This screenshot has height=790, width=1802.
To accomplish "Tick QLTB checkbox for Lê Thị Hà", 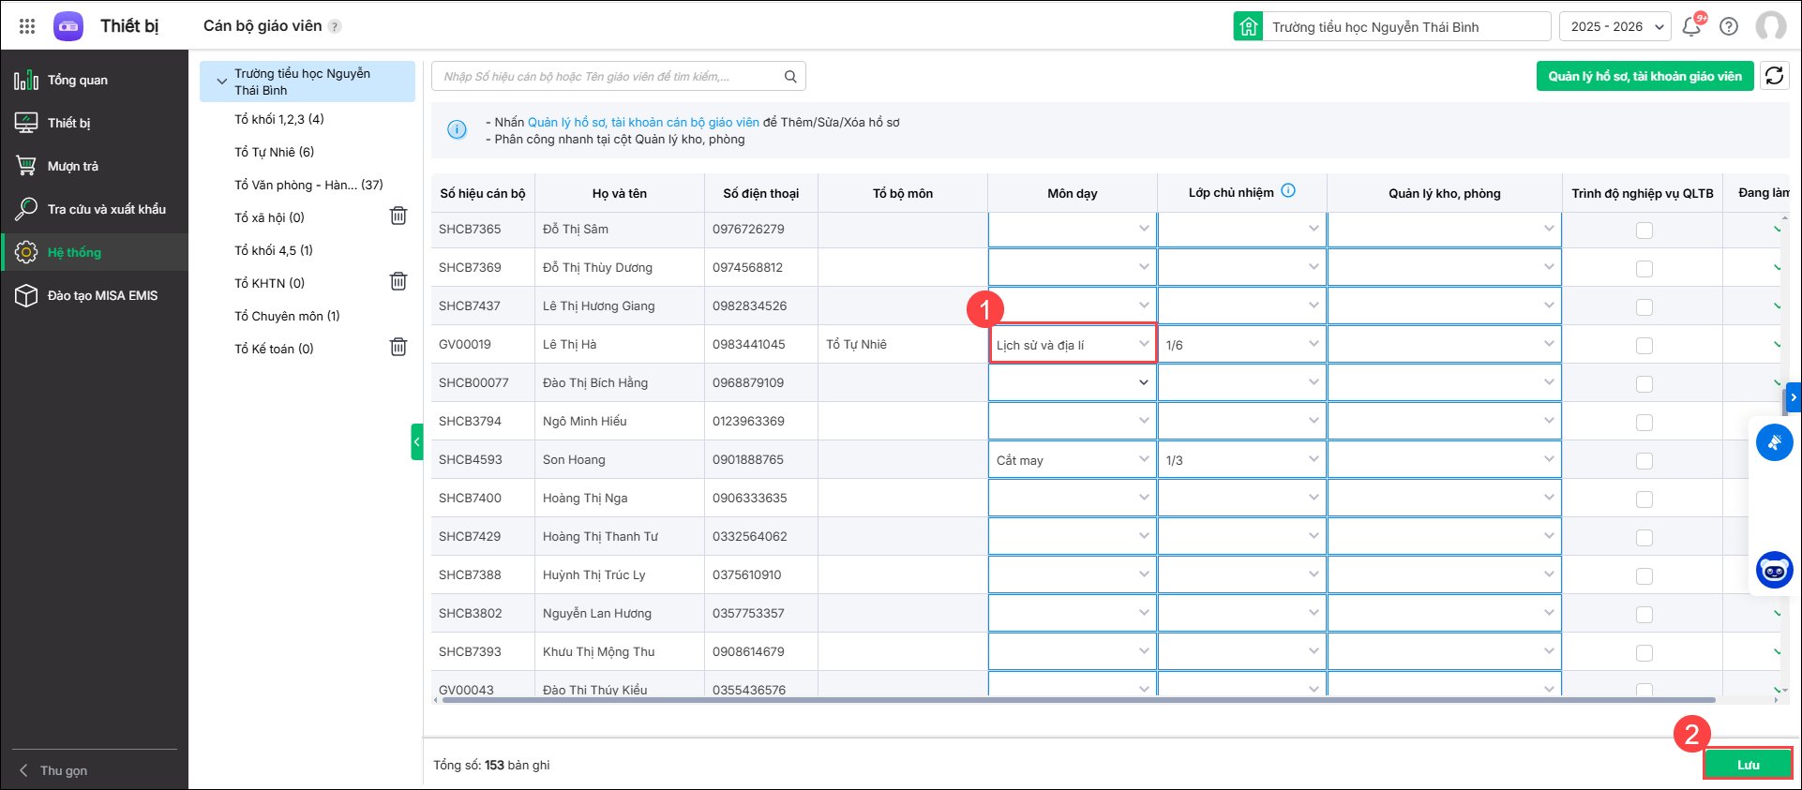I will (x=1644, y=346).
